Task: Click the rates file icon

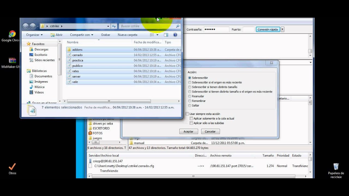Action: [x=69, y=71]
